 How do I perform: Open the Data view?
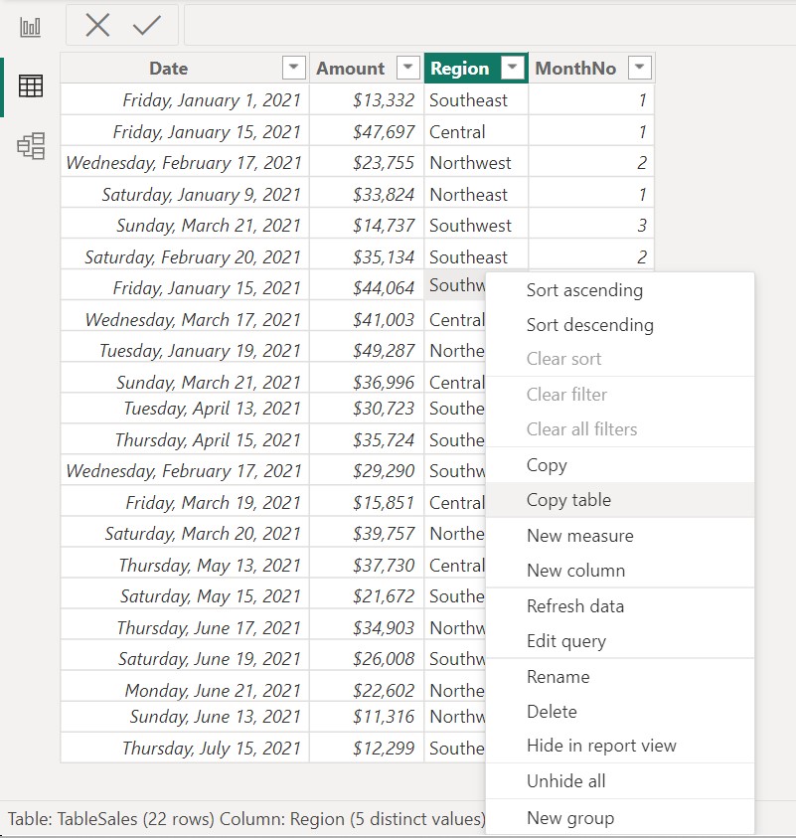[x=29, y=85]
